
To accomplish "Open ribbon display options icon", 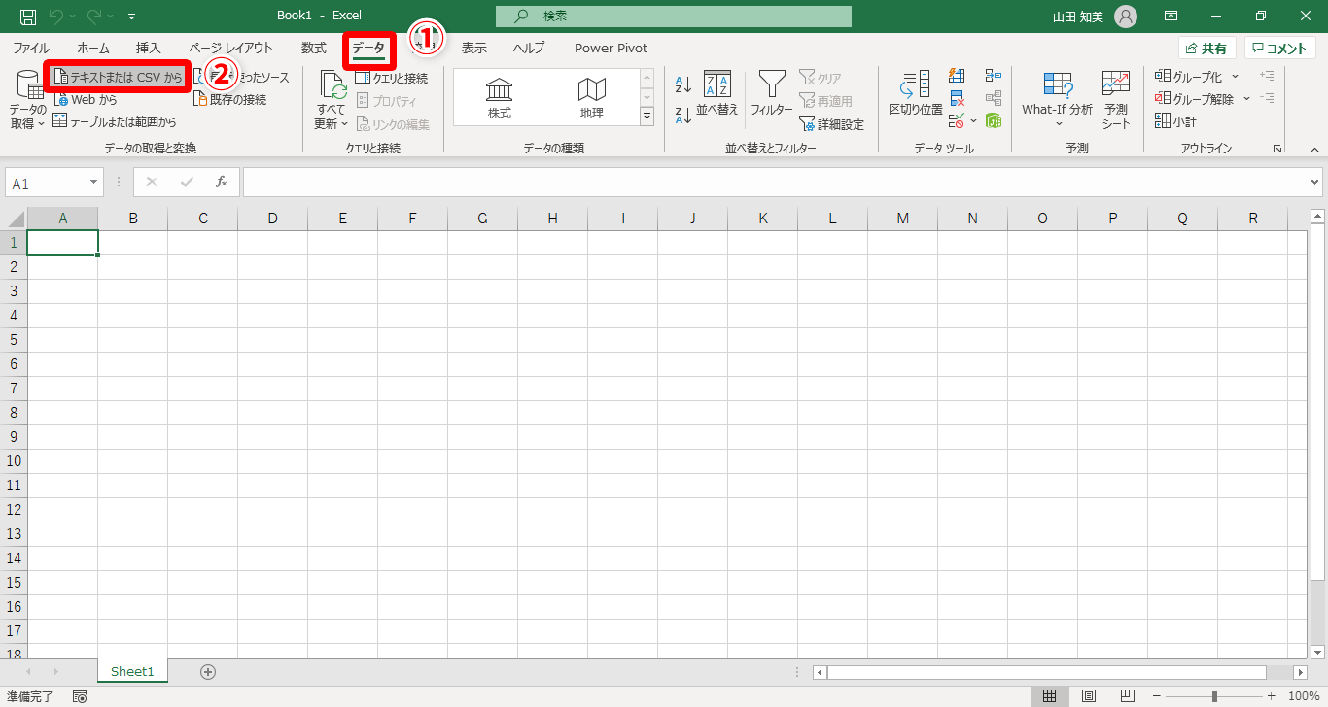I will click(x=1171, y=17).
